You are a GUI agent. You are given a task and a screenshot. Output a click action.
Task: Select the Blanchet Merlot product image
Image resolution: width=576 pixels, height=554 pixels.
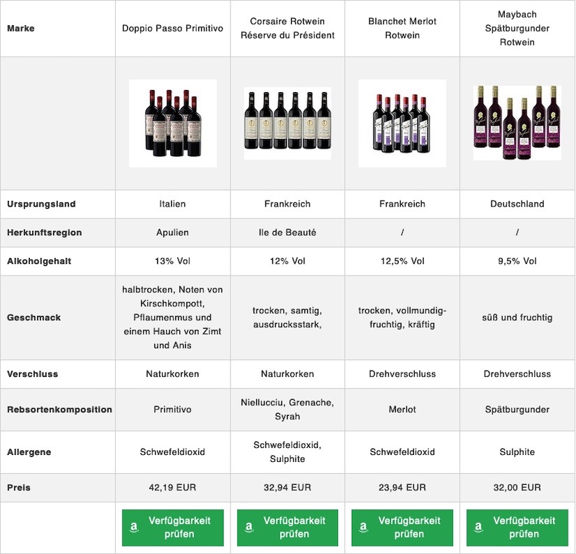(402, 123)
